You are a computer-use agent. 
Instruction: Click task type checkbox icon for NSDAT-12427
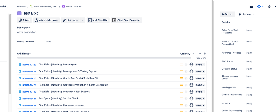click(20, 71)
